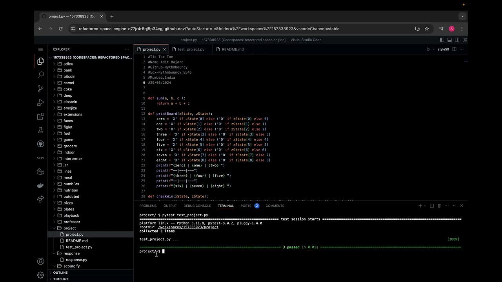Collapse the project folder
The width and height of the screenshot is (502, 282).
[54, 228]
